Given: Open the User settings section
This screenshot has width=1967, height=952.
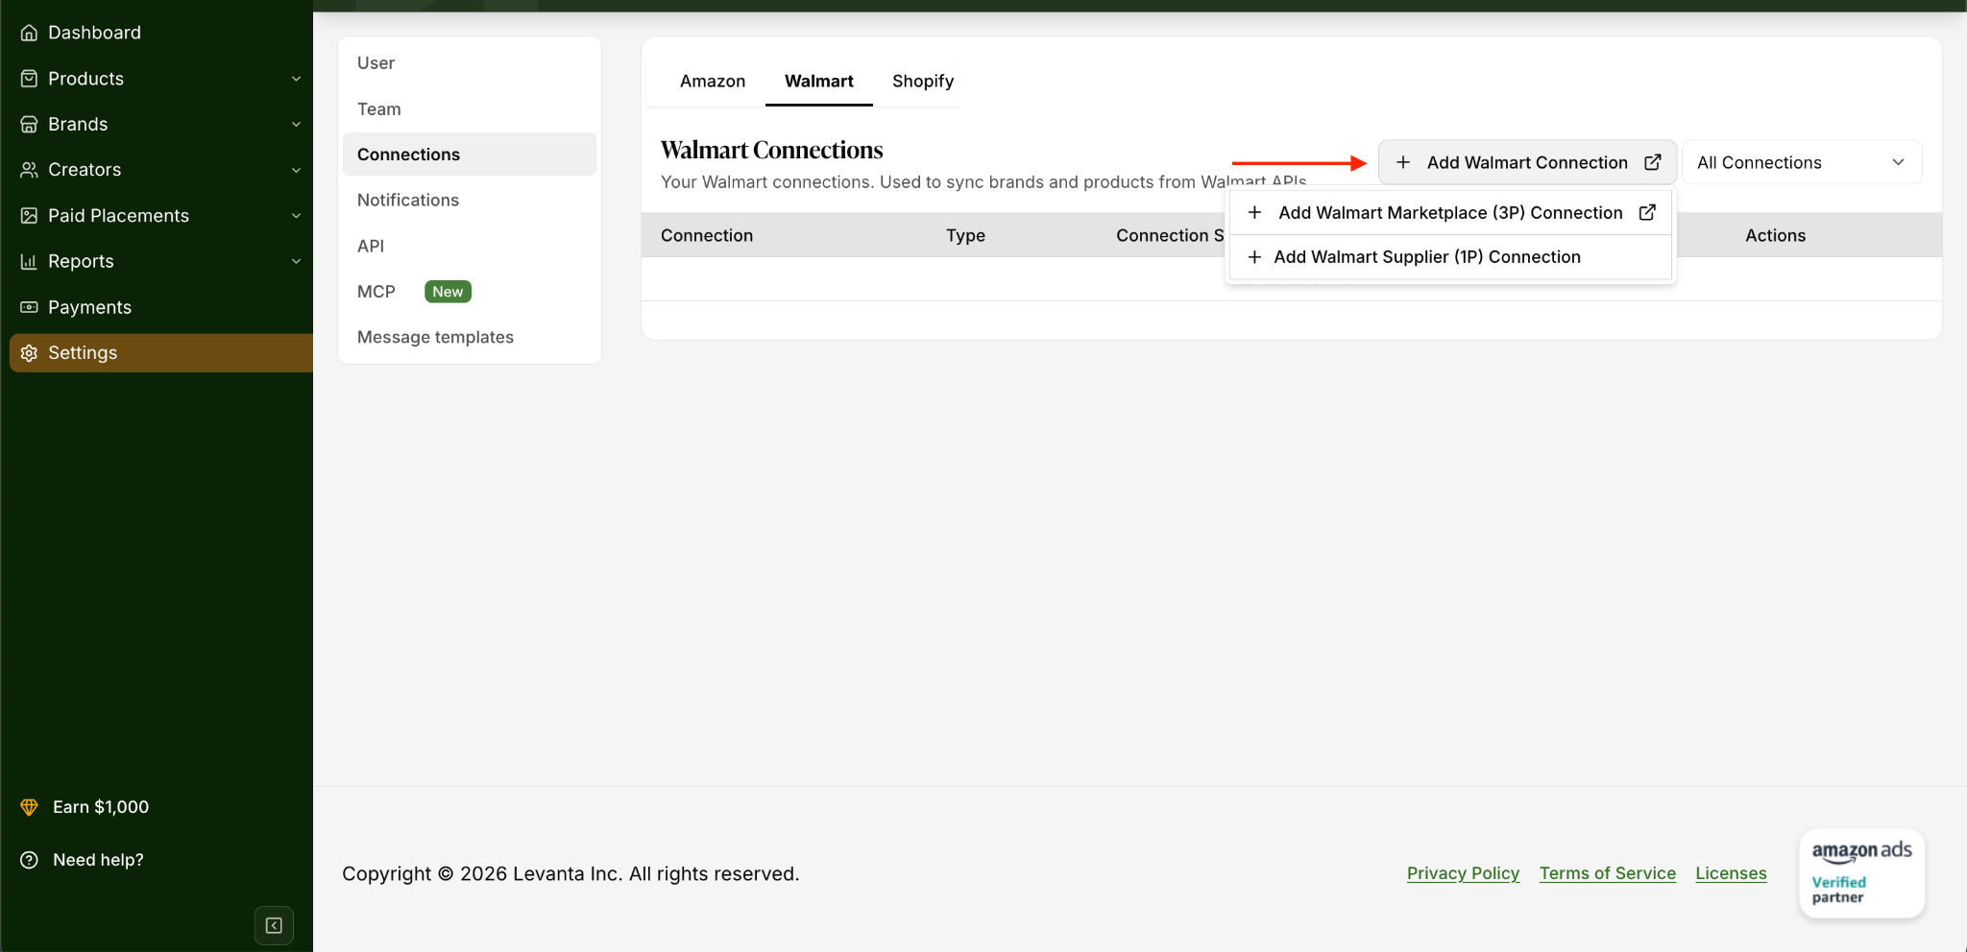Looking at the screenshot, I should (470, 63).
